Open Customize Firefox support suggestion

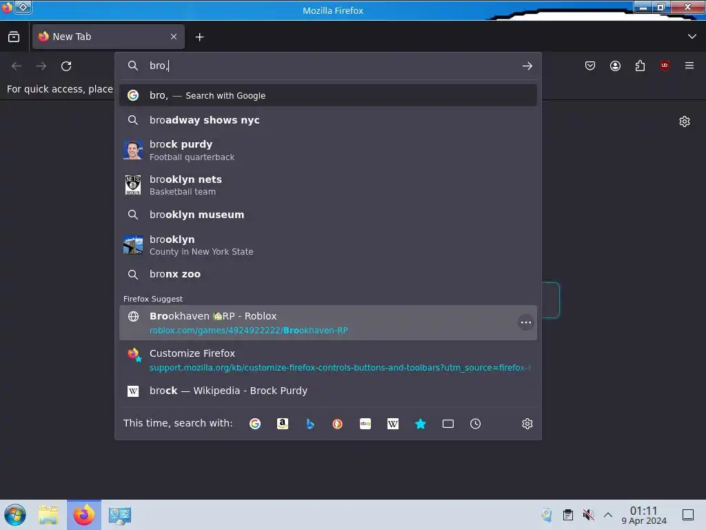coord(327,360)
